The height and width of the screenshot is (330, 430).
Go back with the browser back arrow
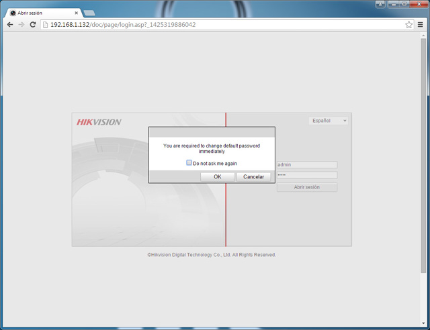coord(10,25)
